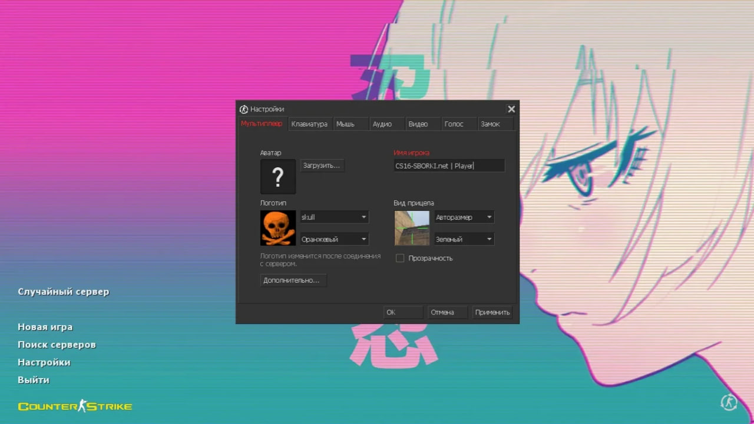The height and width of the screenshot is (424, 754).
Task: Expand the Оранжевый logo color dropdown
Action: tap(334, 239)
